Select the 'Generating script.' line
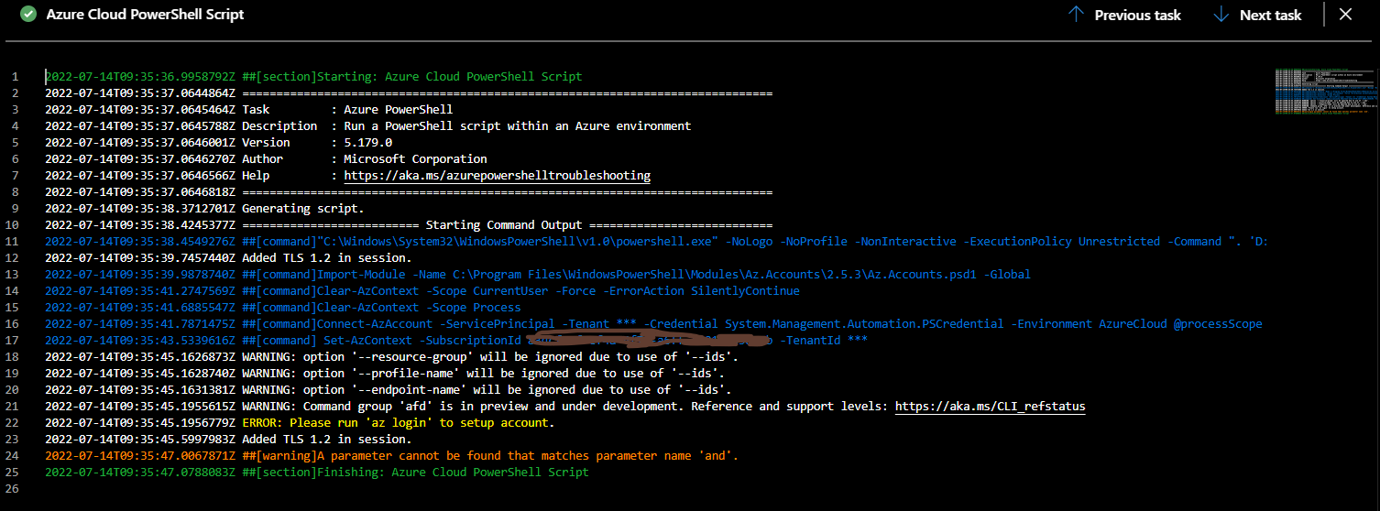 click(204, 208)
